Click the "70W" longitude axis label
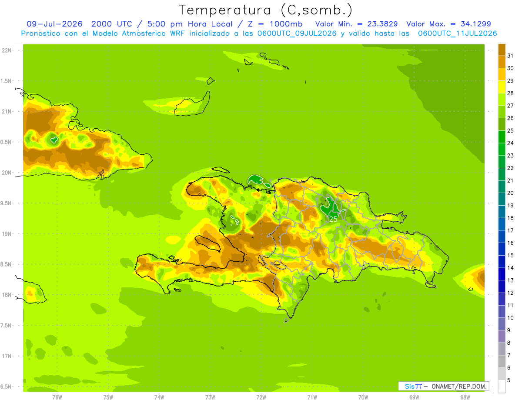522x403 pixels. pos(363,397)
